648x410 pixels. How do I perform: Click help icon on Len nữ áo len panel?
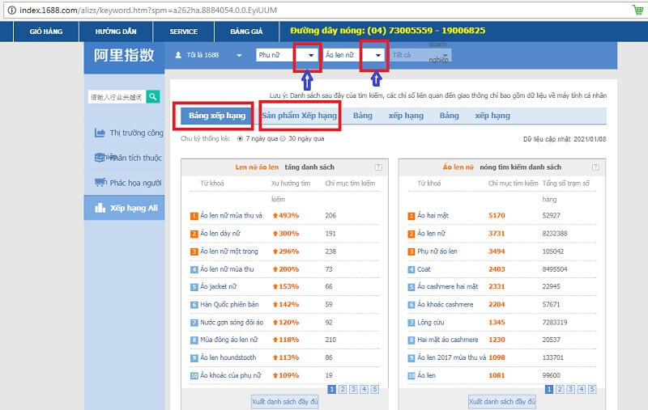pos(378,167)
